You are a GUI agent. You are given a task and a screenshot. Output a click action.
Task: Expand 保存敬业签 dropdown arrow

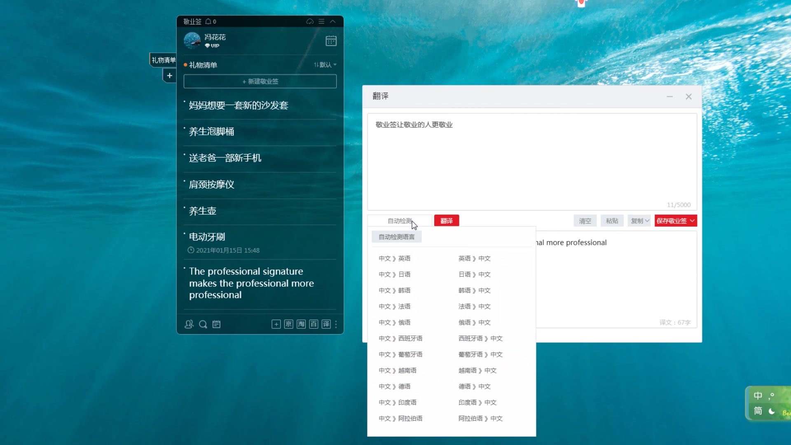click(x=693, y=220)
